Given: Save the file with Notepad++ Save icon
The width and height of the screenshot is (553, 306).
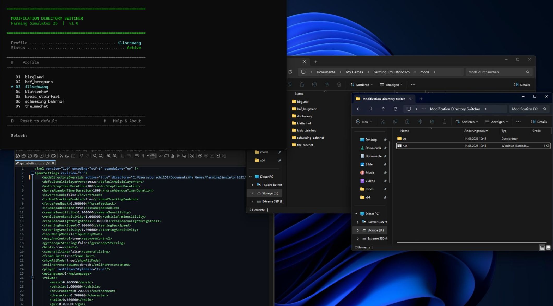Looking at the screenshot, I should [x=29, y=156].
